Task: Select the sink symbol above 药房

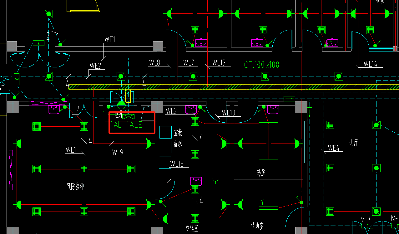Action: pyautogui.click(x=273, y=110)
